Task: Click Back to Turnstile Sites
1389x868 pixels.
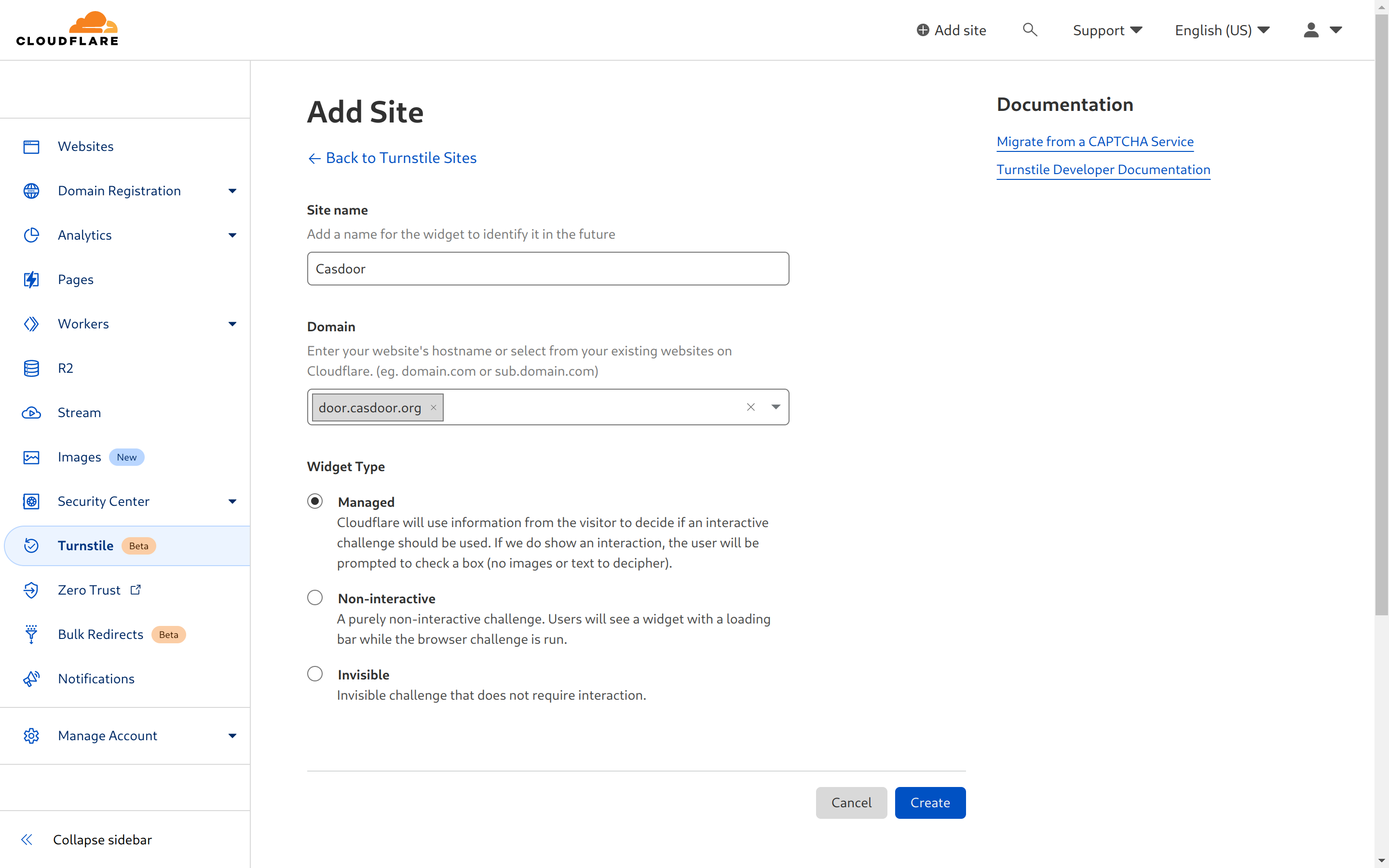Action: (392, 157)
